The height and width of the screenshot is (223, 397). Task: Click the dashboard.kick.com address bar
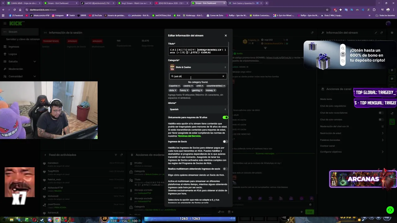(x=174, y=10)
